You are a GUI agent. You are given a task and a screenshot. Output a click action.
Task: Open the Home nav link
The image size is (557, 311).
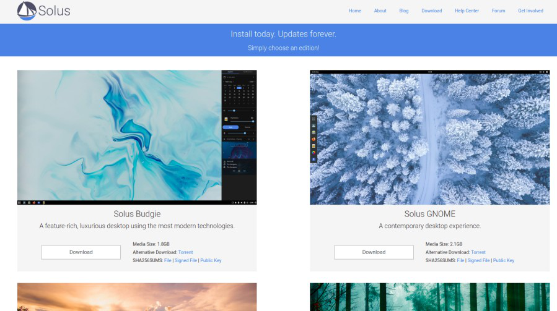[354, 11]
